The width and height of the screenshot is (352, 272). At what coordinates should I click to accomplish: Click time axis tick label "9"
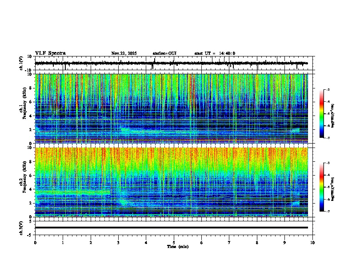[x=284, y=243]
